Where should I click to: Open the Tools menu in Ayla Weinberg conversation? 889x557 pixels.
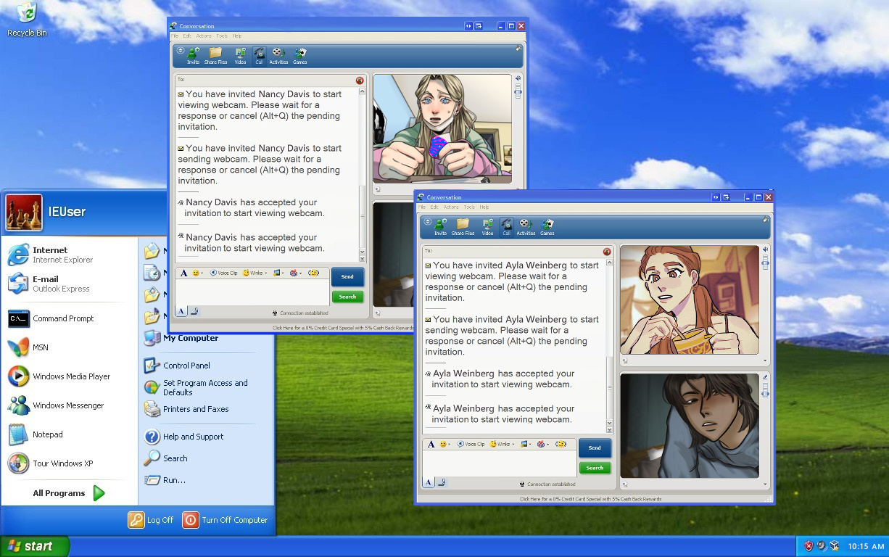click(x=469, y=207)
